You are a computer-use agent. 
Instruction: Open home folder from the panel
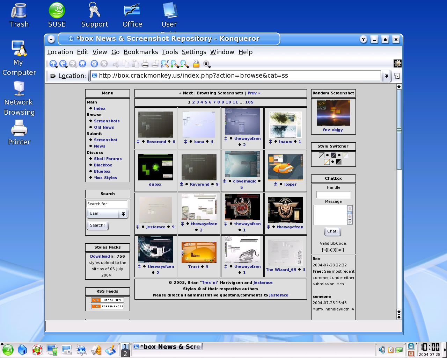[x=22, y=350]
